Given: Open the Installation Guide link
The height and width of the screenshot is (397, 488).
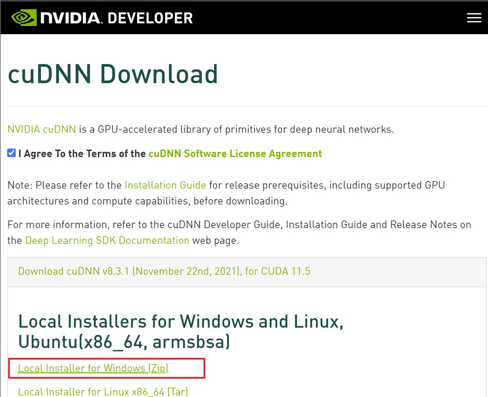Looking at the screenshot, I should (165, 185).
